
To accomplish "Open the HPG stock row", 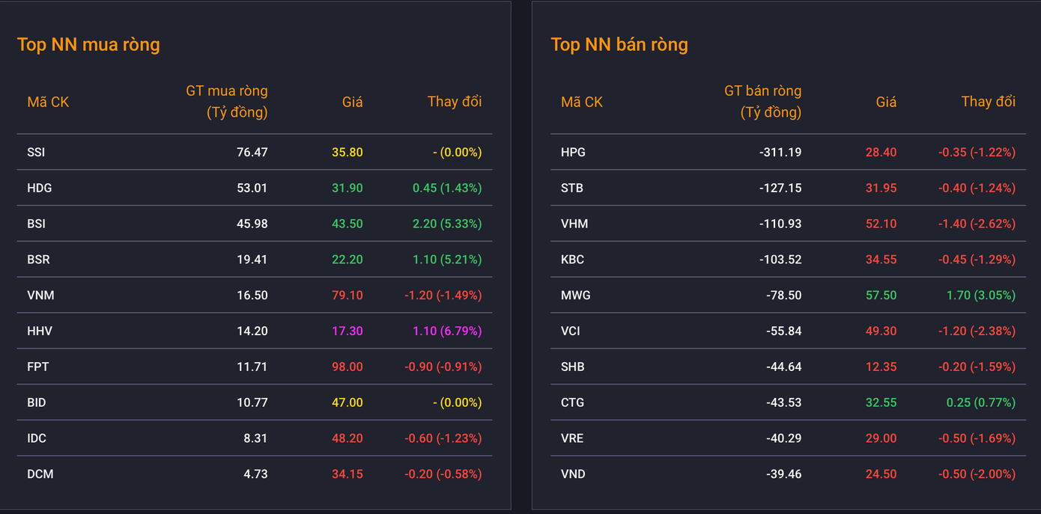I will coord(572,152).
